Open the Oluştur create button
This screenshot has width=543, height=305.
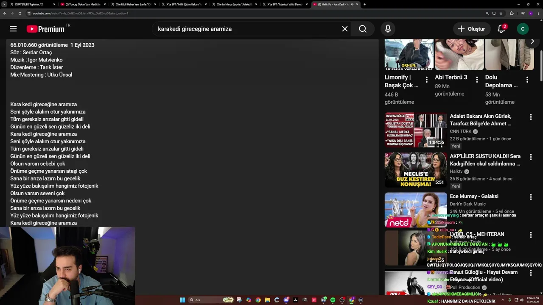point(471,29)
